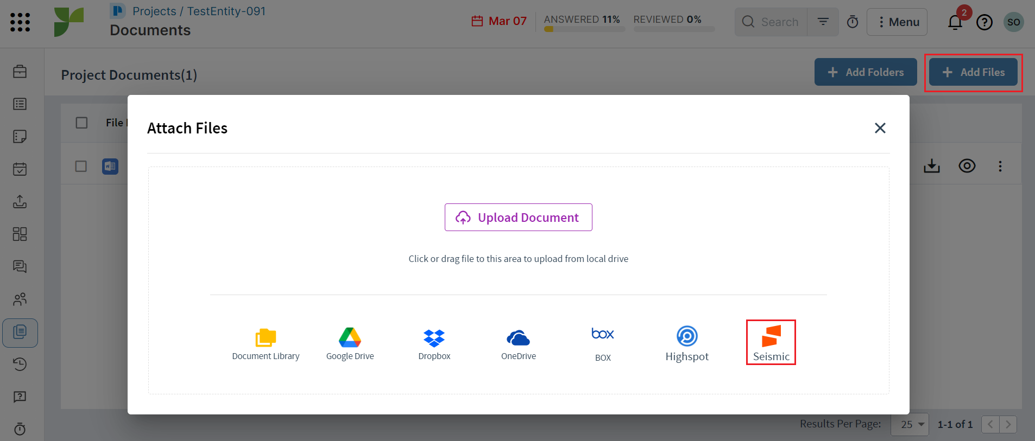Select the documents sidebar icon

[20, 333]
